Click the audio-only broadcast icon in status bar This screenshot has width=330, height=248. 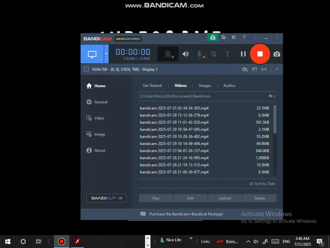pos(264,69)
